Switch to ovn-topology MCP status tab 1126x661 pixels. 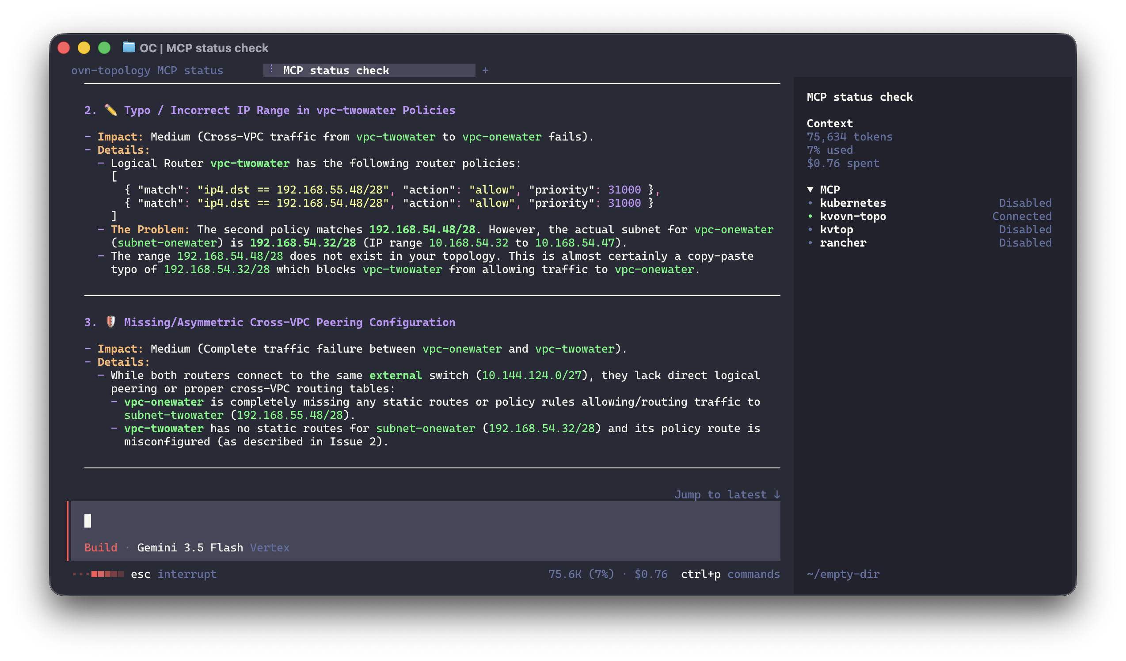pos(147,71)
